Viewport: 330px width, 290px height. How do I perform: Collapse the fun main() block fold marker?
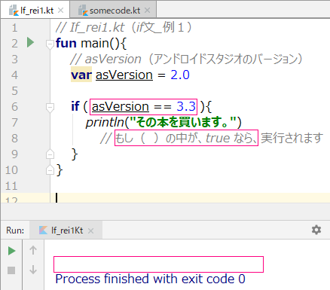tap(50, 44)
